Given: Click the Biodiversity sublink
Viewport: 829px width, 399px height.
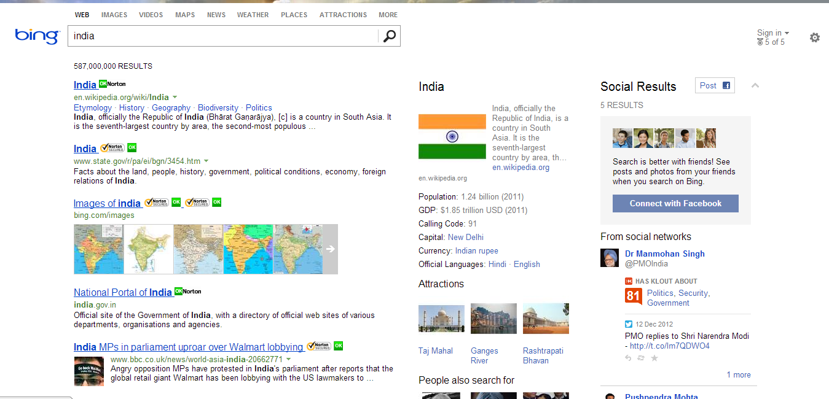Looking at the screenshot, I should pyautogui.click(x=218, y=107).
